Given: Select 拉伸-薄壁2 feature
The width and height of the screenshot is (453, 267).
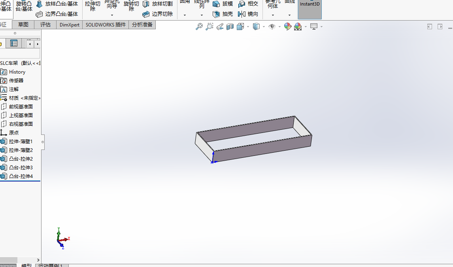Looking at the screenshot, I should 20,150.
